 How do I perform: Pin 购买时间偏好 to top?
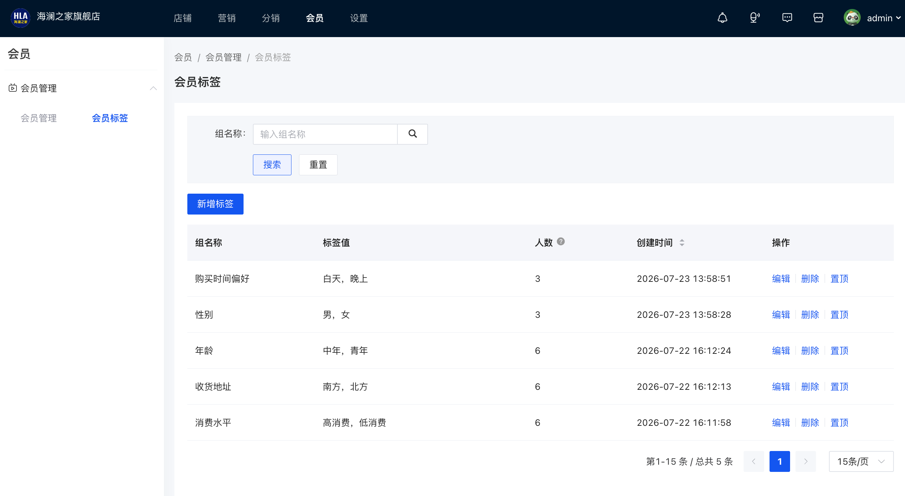pos(839,279)
